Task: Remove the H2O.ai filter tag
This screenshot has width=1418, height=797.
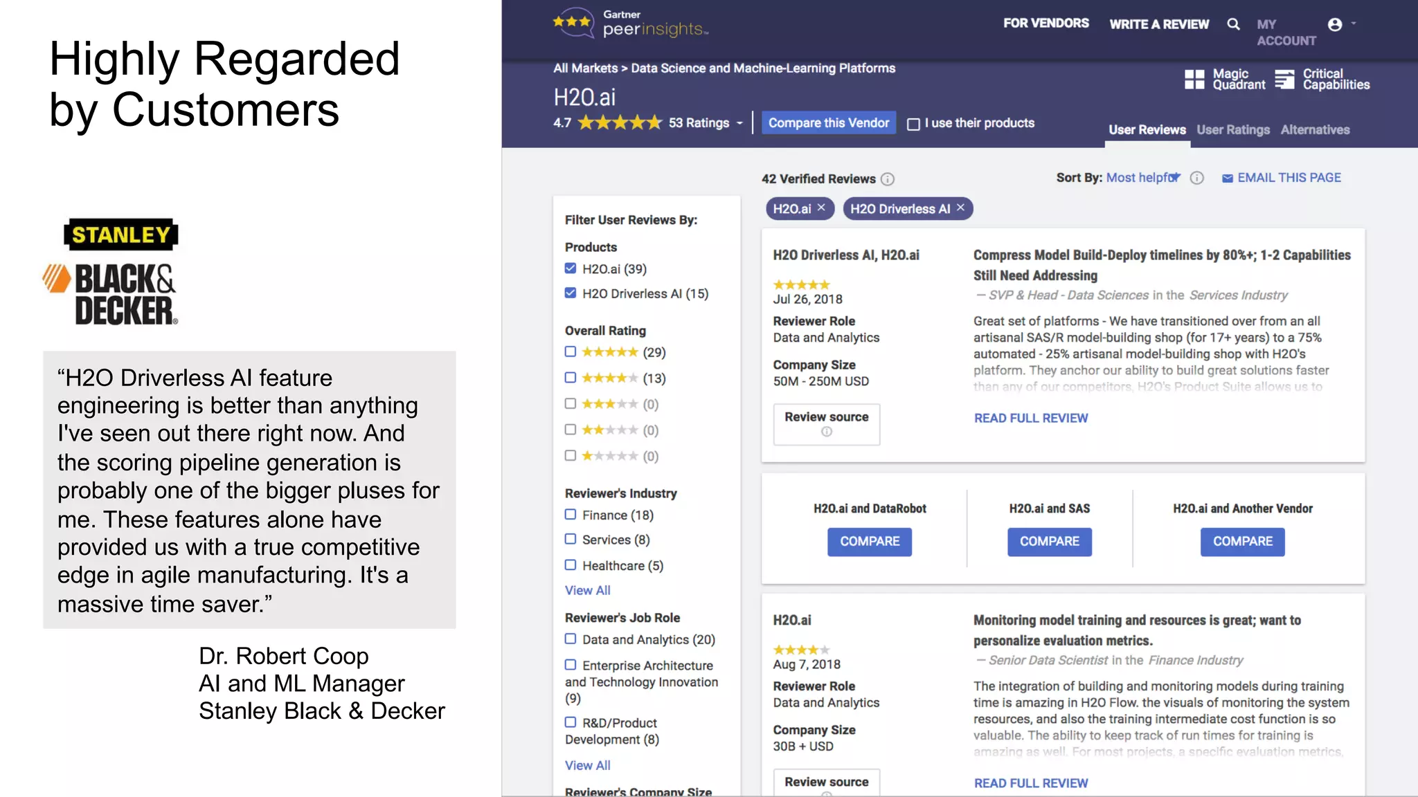Action: point(821,208)
